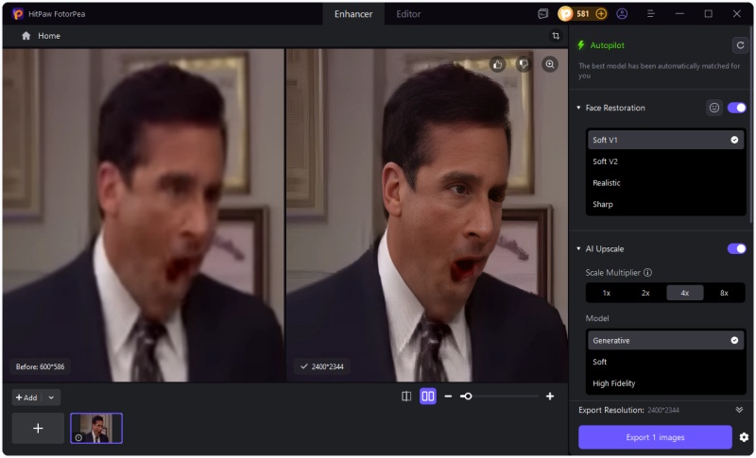
Task: Toggle AI Upscale switch off
Action: pos(736,249)
